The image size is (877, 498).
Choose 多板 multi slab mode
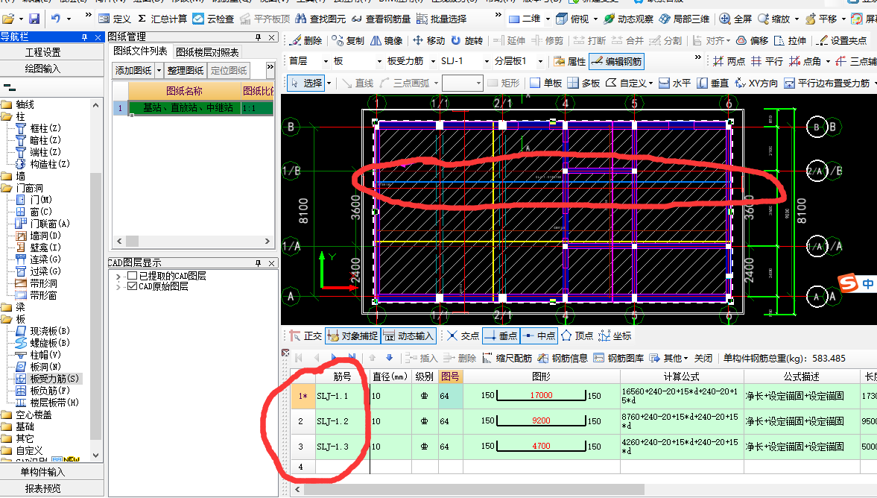(x=583, y=83)
